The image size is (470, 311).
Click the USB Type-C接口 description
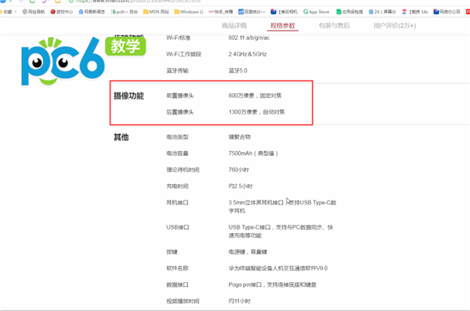tap(281, 232)
